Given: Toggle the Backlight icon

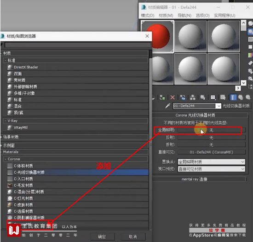Looking at the screenshot, I should pos(250,31).
